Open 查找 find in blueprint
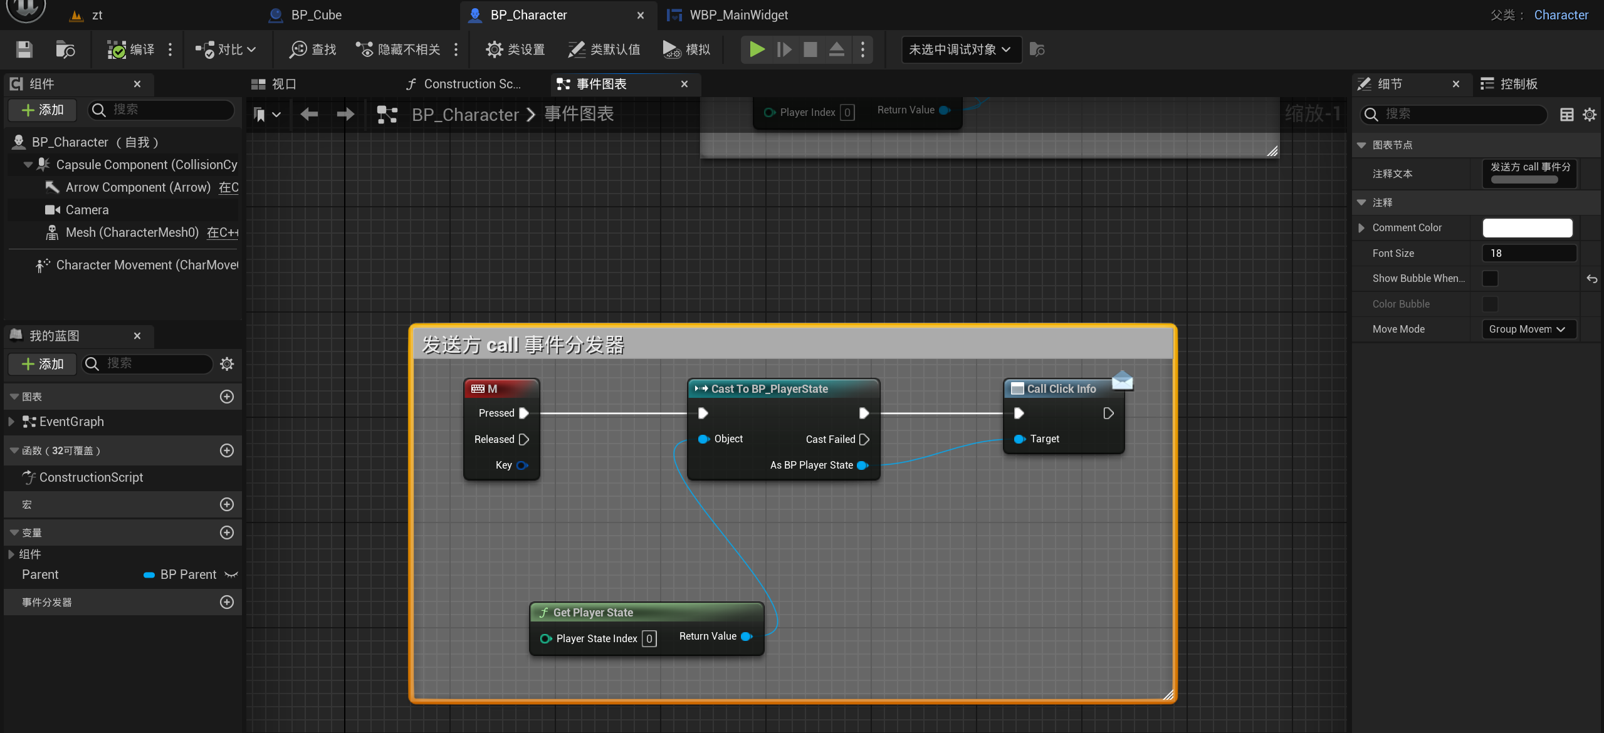This screenshot has width=1604, height=733. 313,49
